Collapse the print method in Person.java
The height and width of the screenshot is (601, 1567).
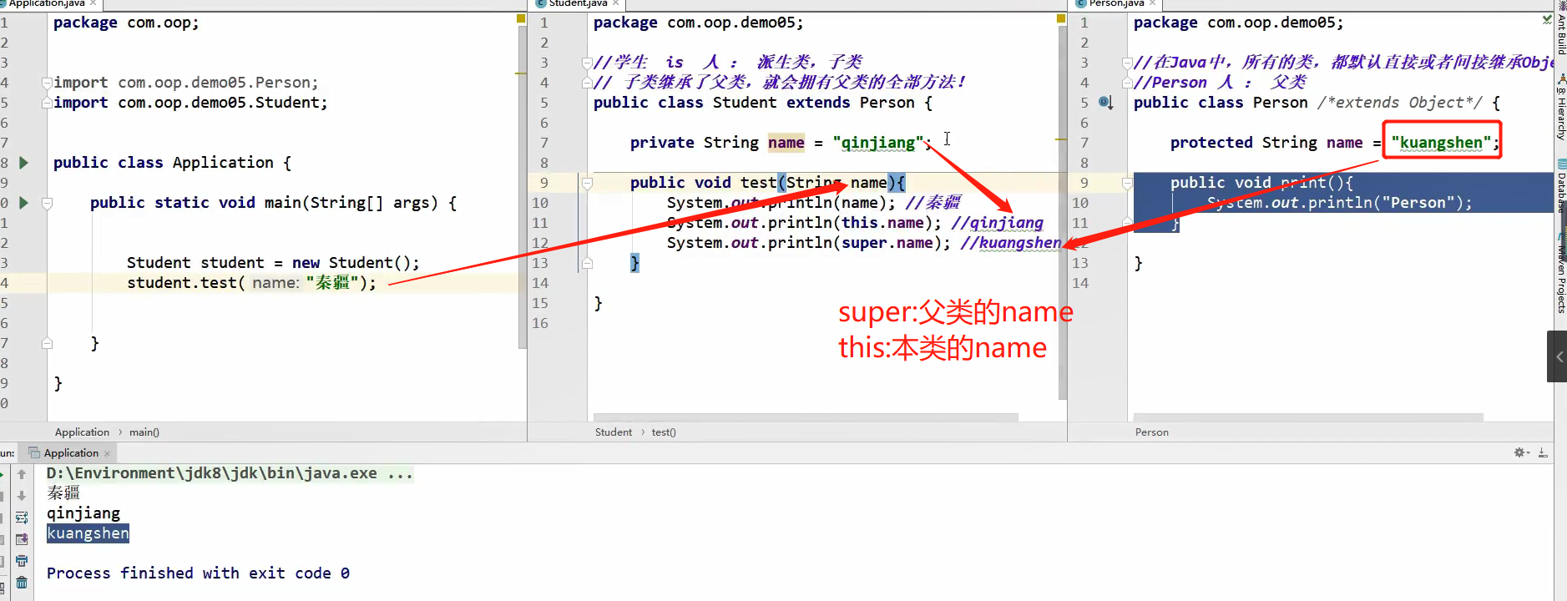pos(1127,183)
